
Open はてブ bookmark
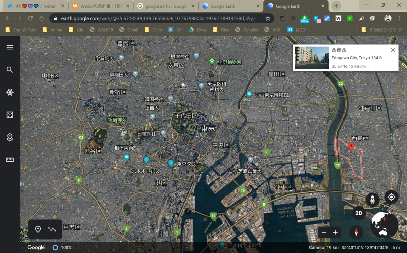[x=296, y=30]
